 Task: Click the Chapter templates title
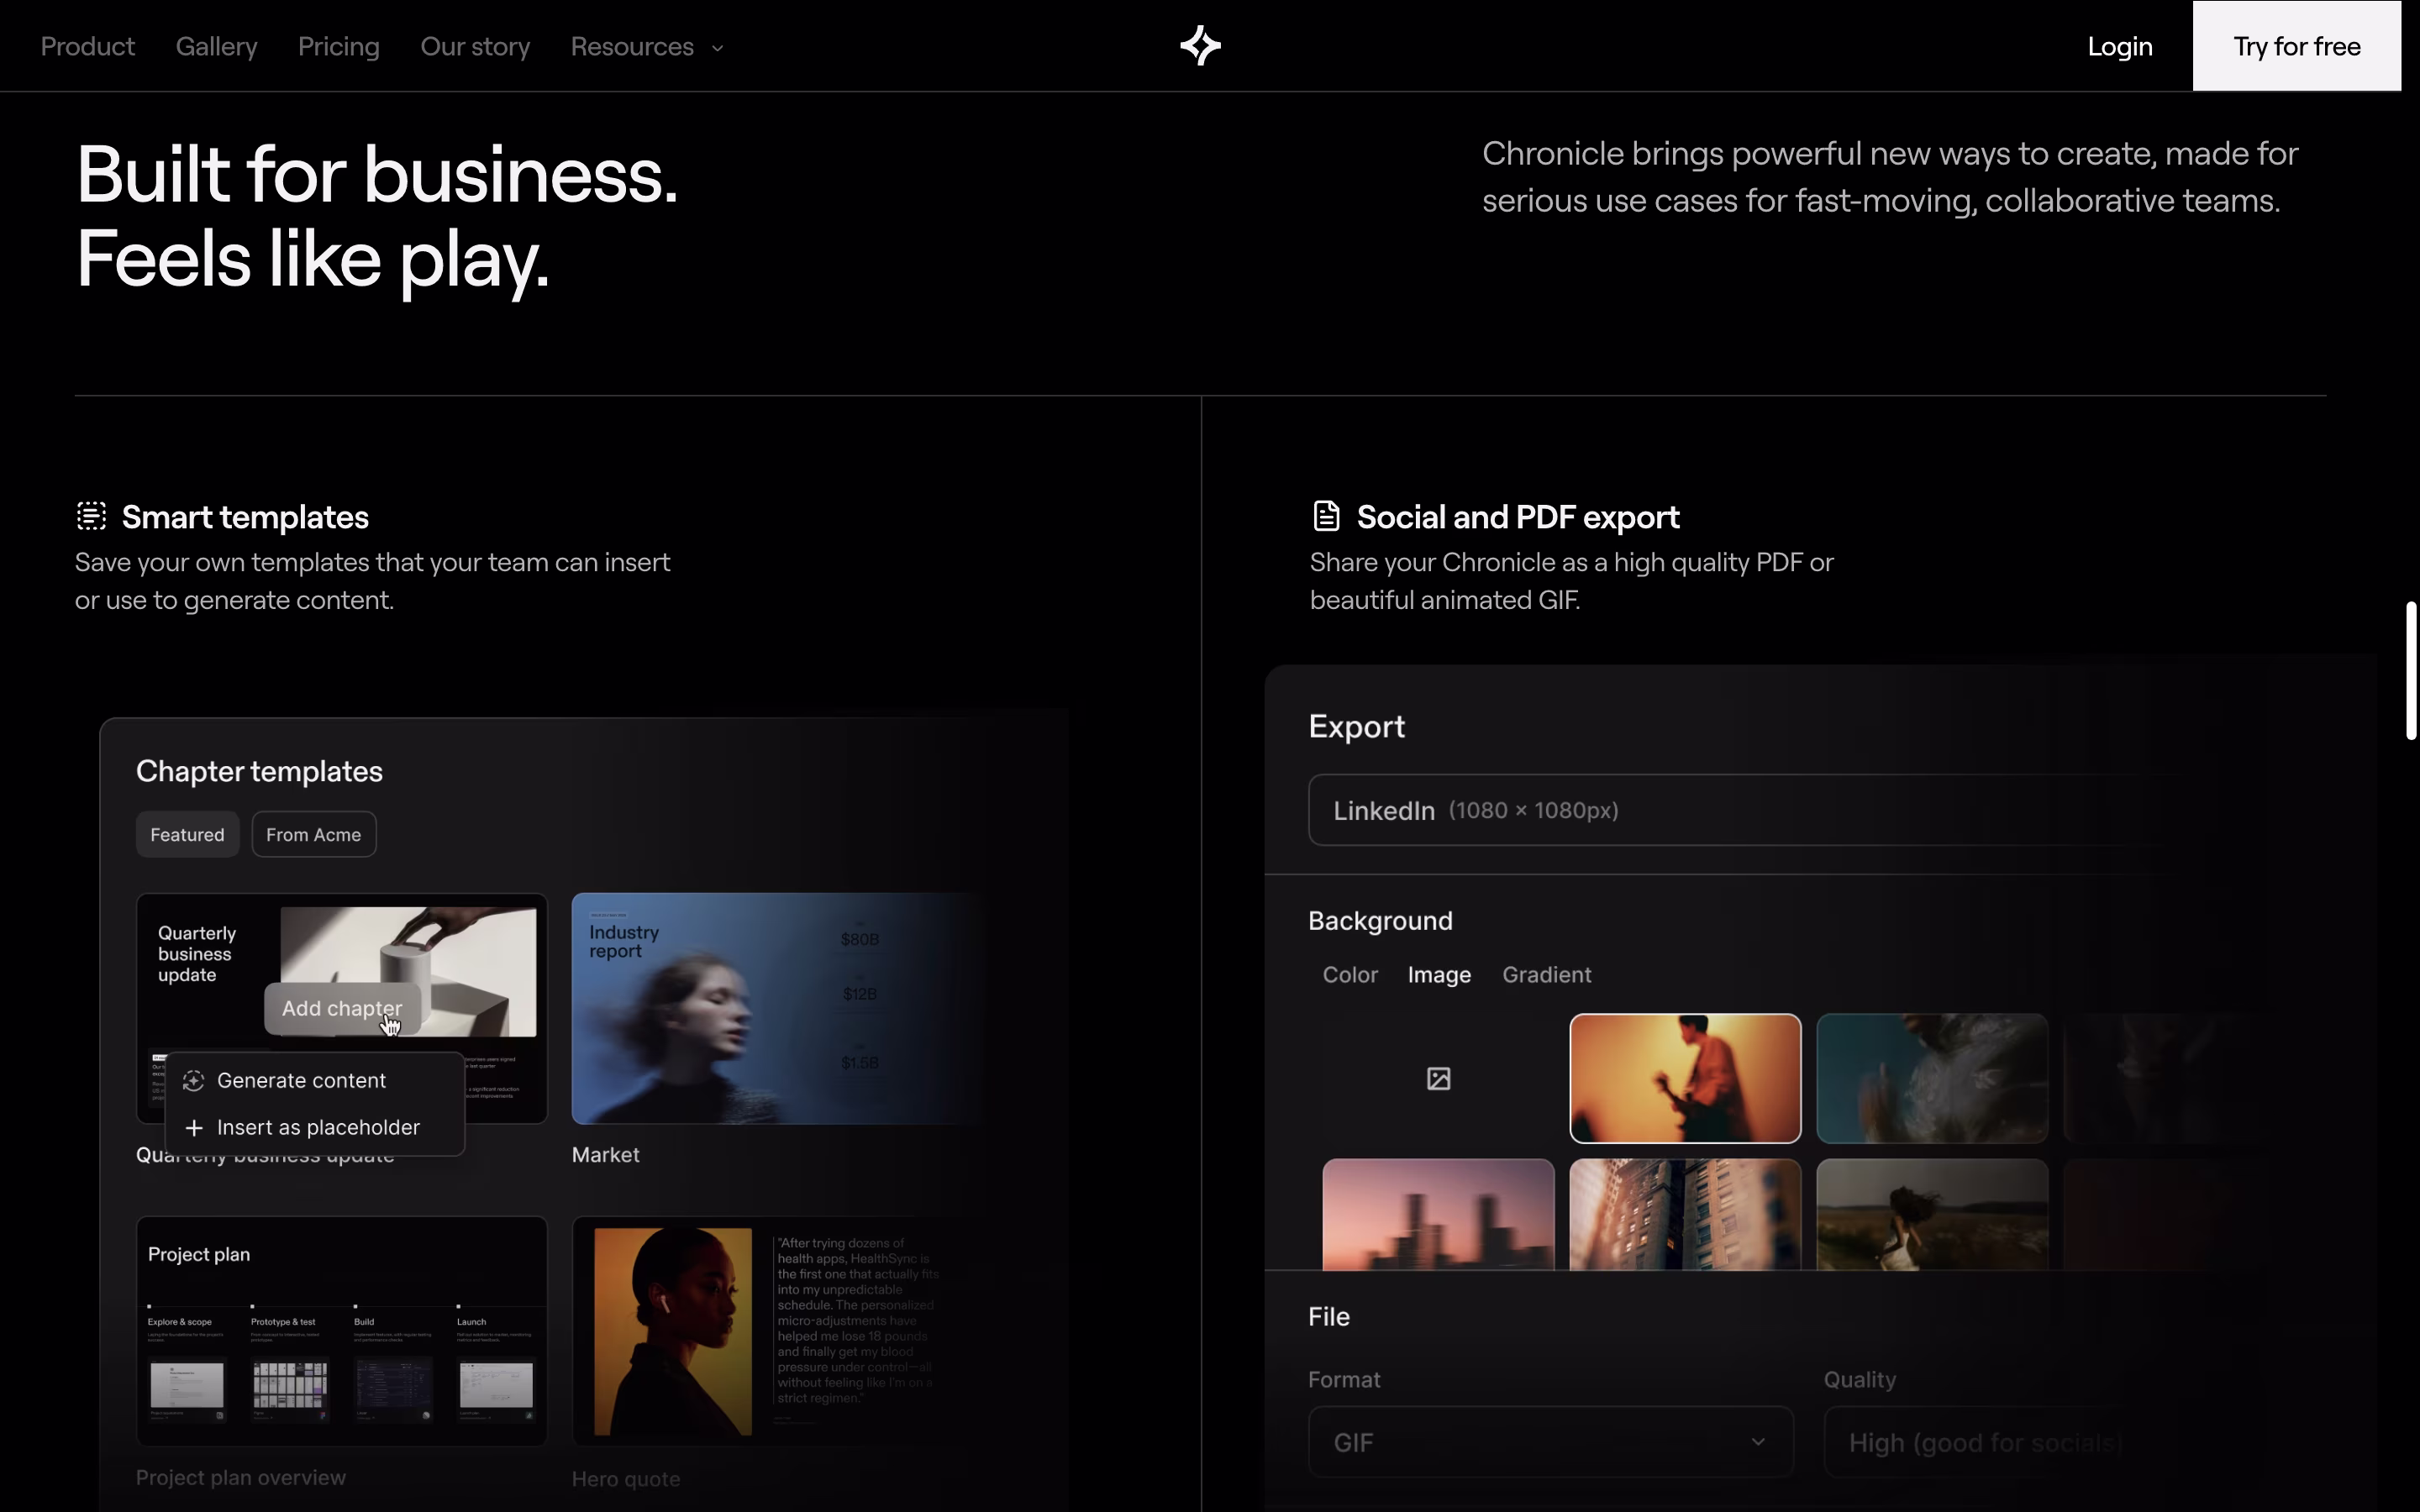coord(259,771)
